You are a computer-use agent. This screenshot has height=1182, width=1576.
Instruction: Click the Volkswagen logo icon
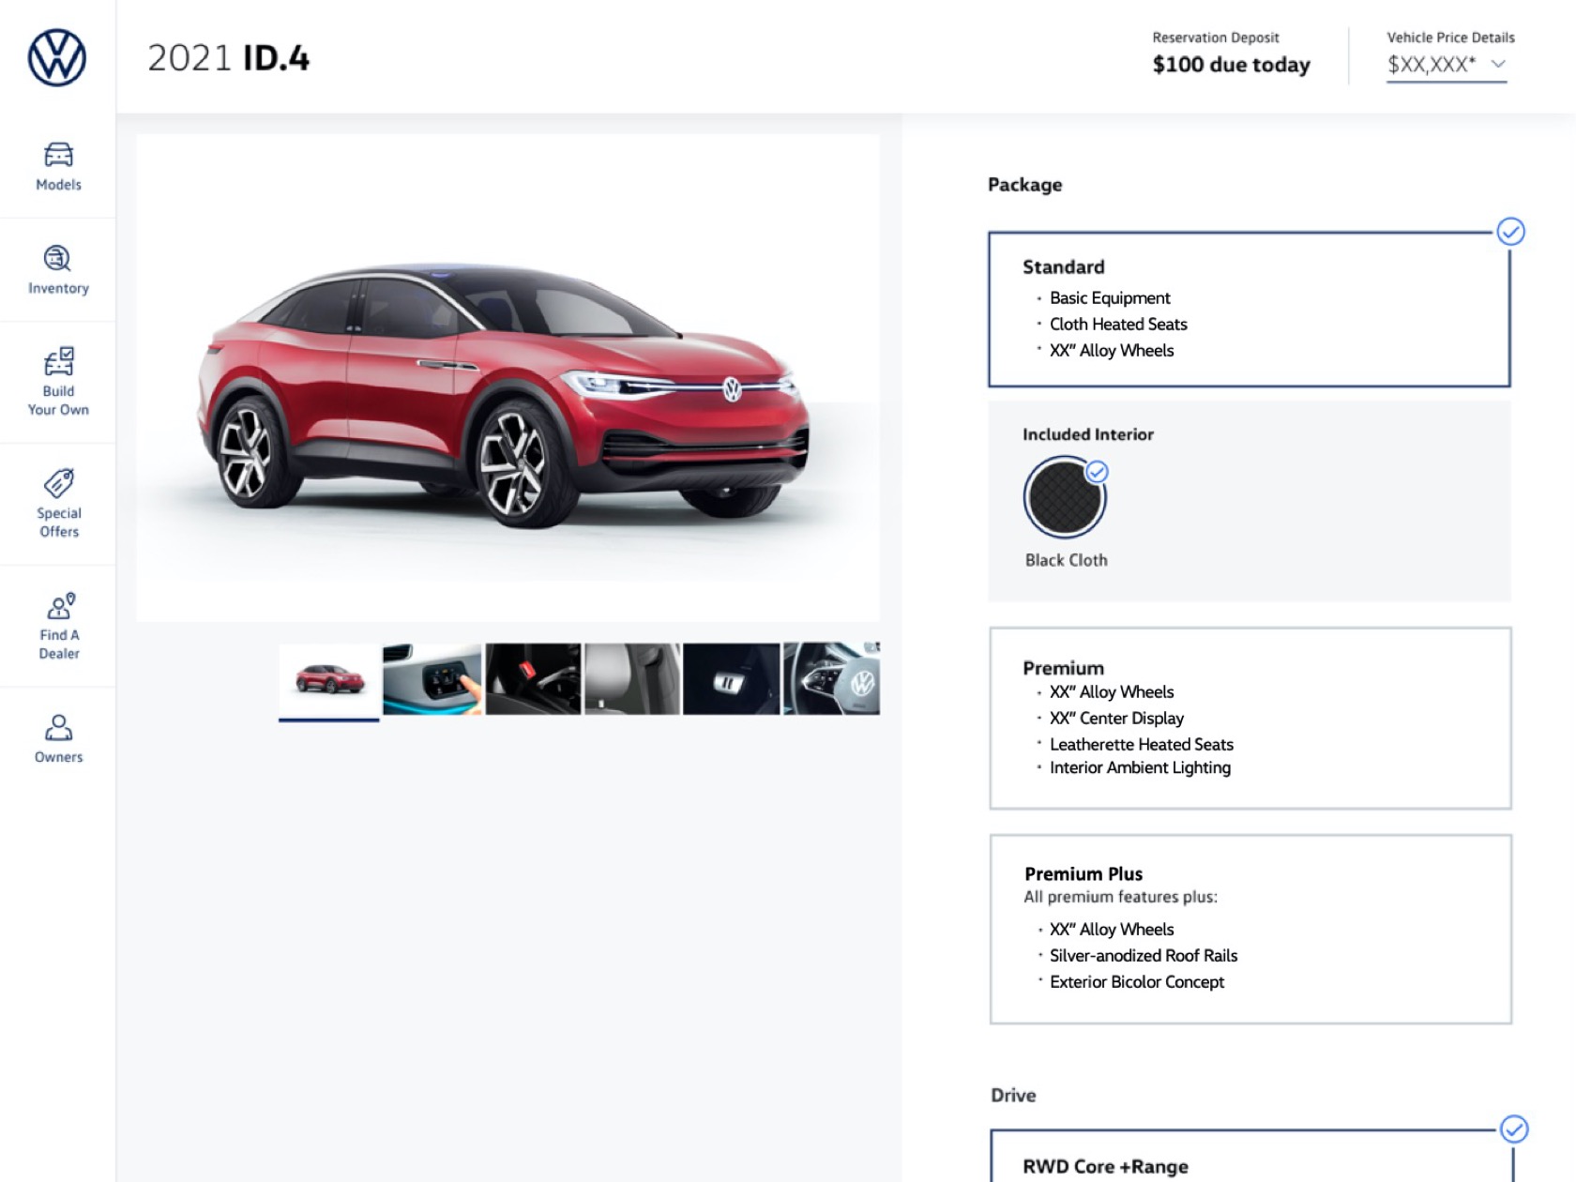57,57
